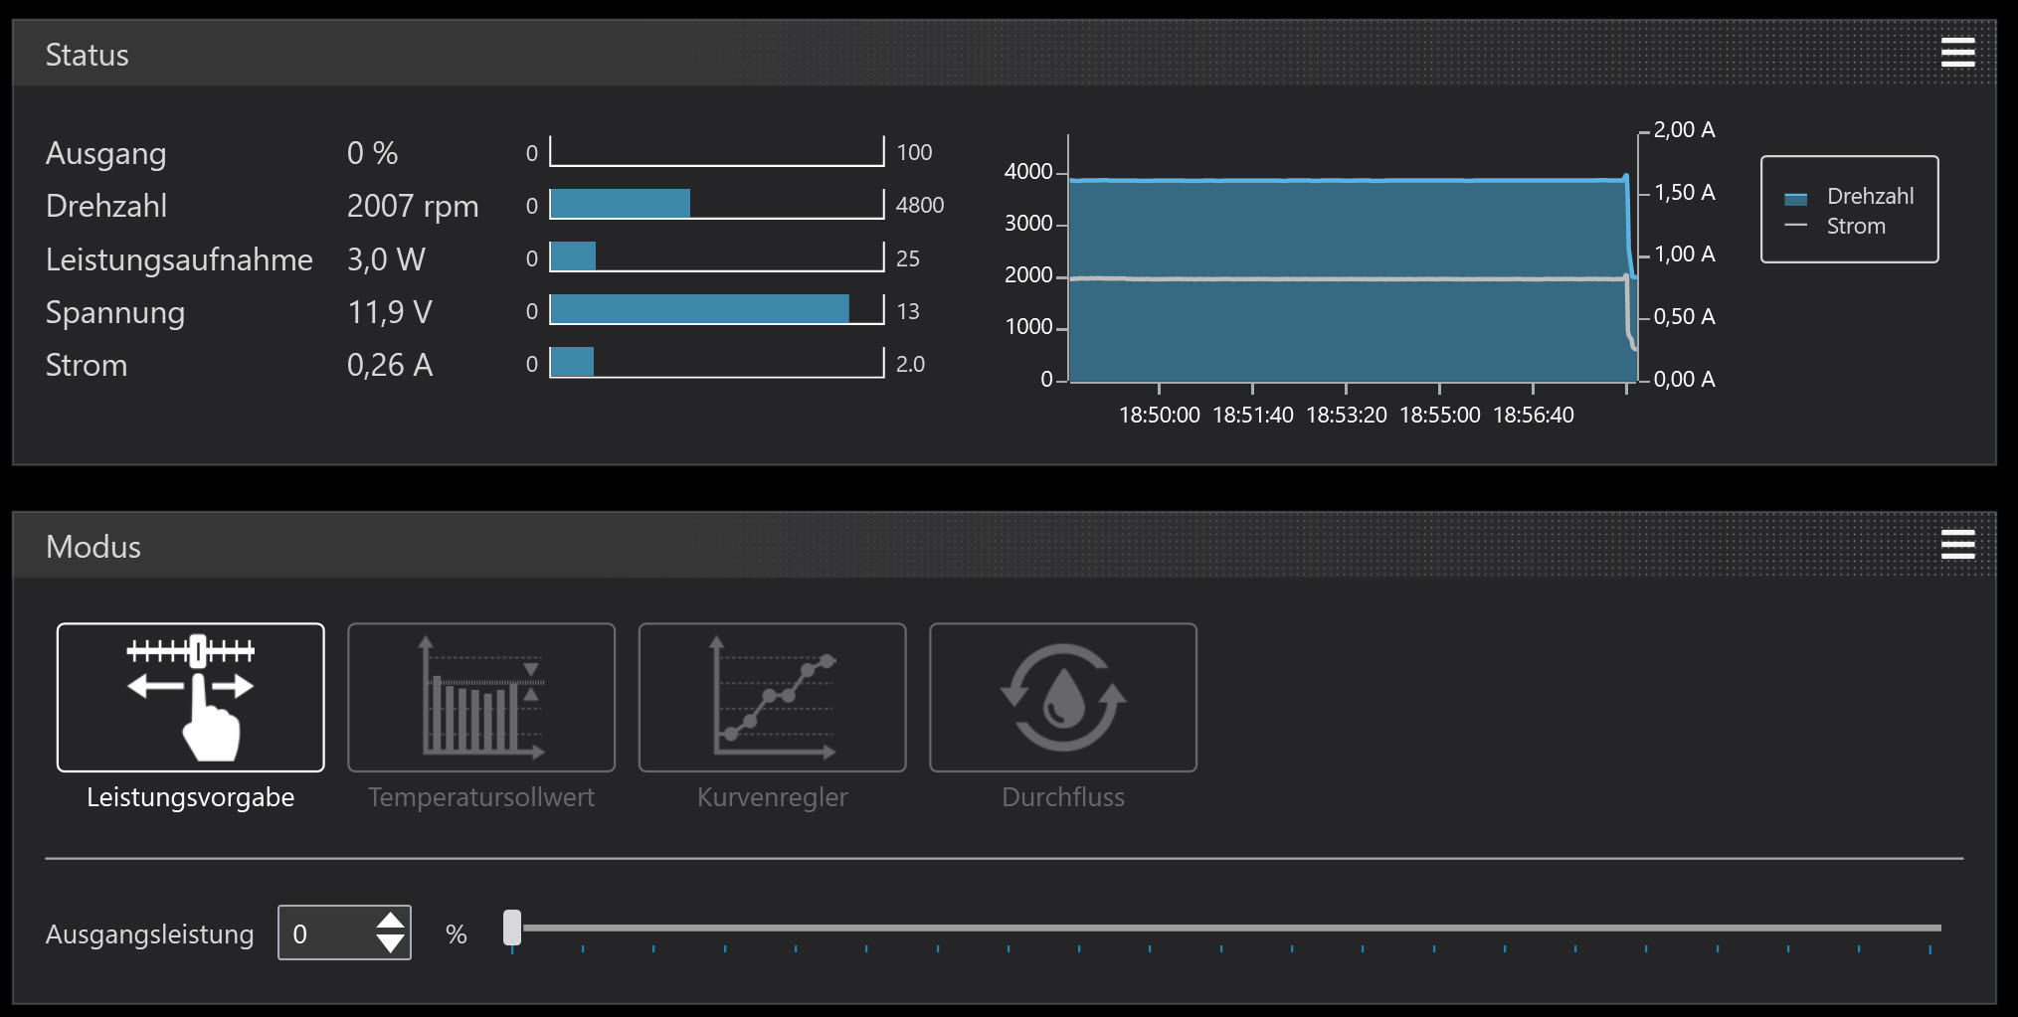The image size is (2018, 1017).
Task: Open the Status panel hamburger menu
Action: pos(1957,53)
